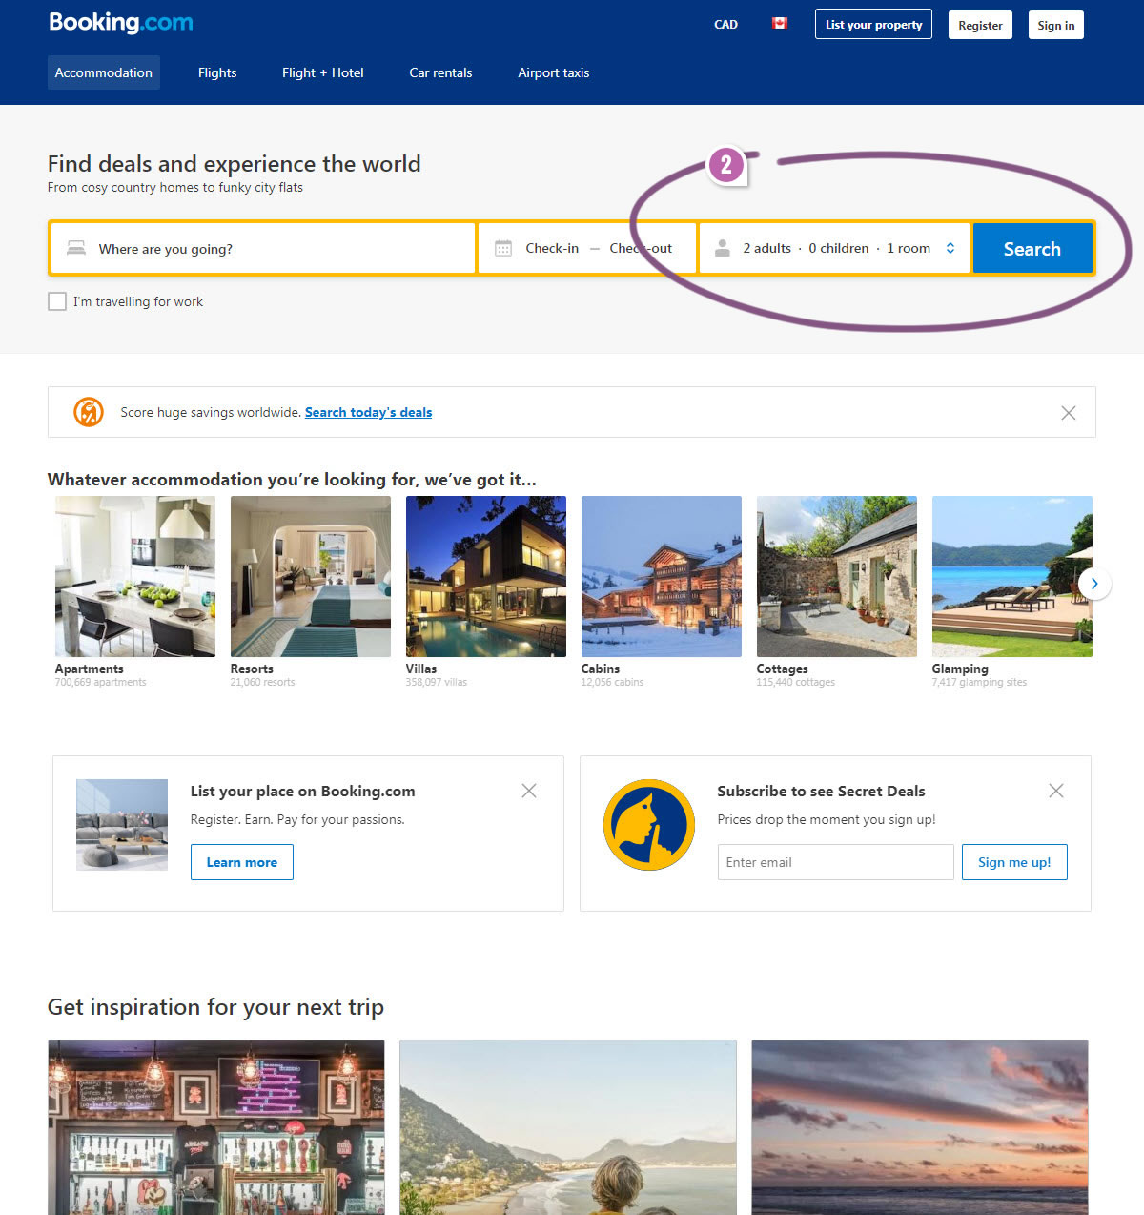Screen dimensions: 1144x1215
Task: Switch to the Flights tab
Action: coord(217,72)
